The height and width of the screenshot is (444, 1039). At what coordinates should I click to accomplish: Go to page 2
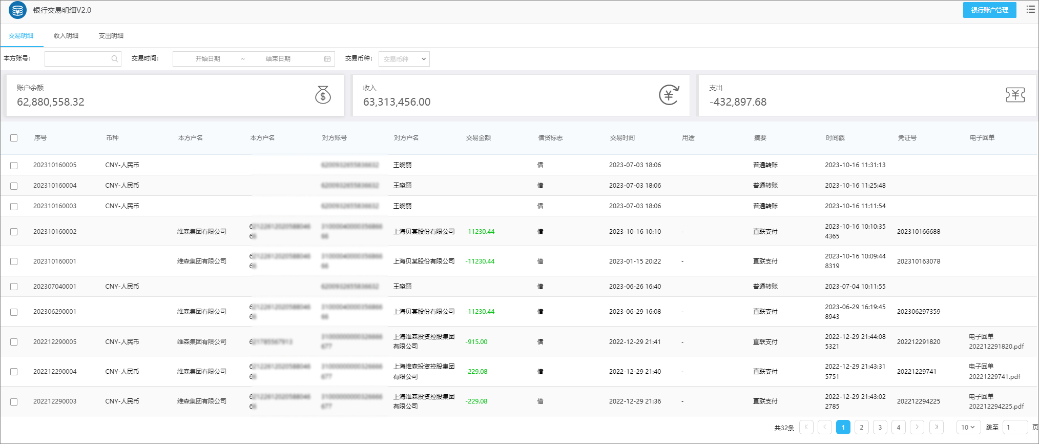click(862, 427)
